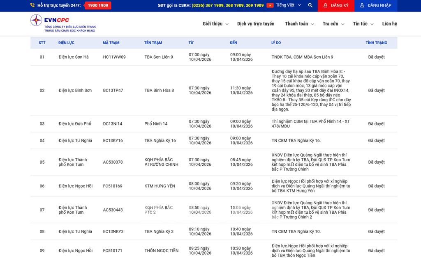
Task: Call the 1900 1909 hotline badge
Action: 98,5
